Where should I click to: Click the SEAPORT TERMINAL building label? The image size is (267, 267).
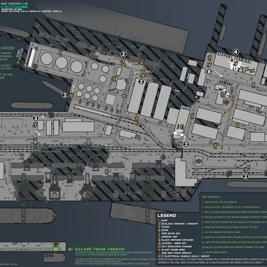pos(234,58)
